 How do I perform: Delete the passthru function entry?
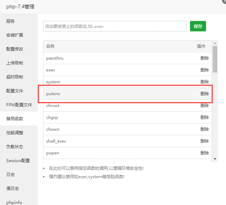(x=205, y=58)
